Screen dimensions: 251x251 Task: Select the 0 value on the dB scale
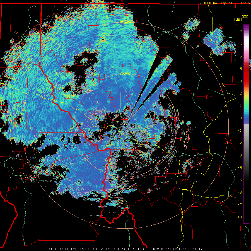[x=241, y=118]
